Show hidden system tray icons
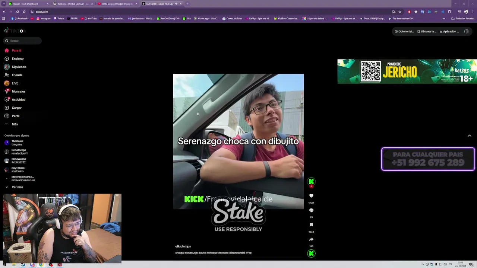This screenshot has width=477, height=268. (423, 264)
